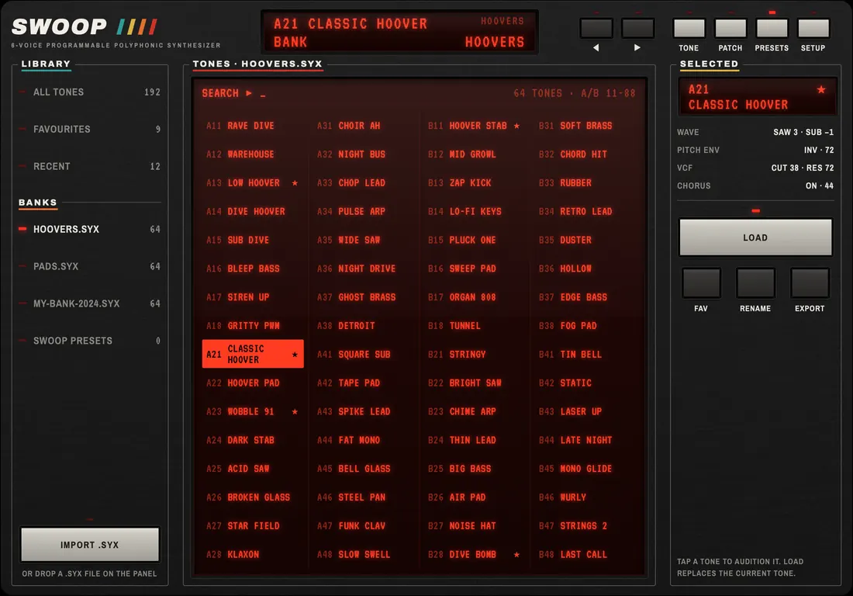The height and width of the screenshot is (596, 853).
Task: Select tone B45 MONO GLIDE
Action: 585,469
